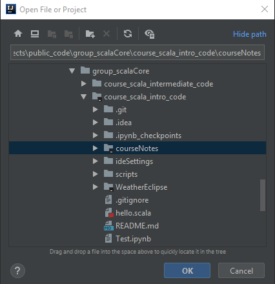Click into the path text field

(137, 52)
